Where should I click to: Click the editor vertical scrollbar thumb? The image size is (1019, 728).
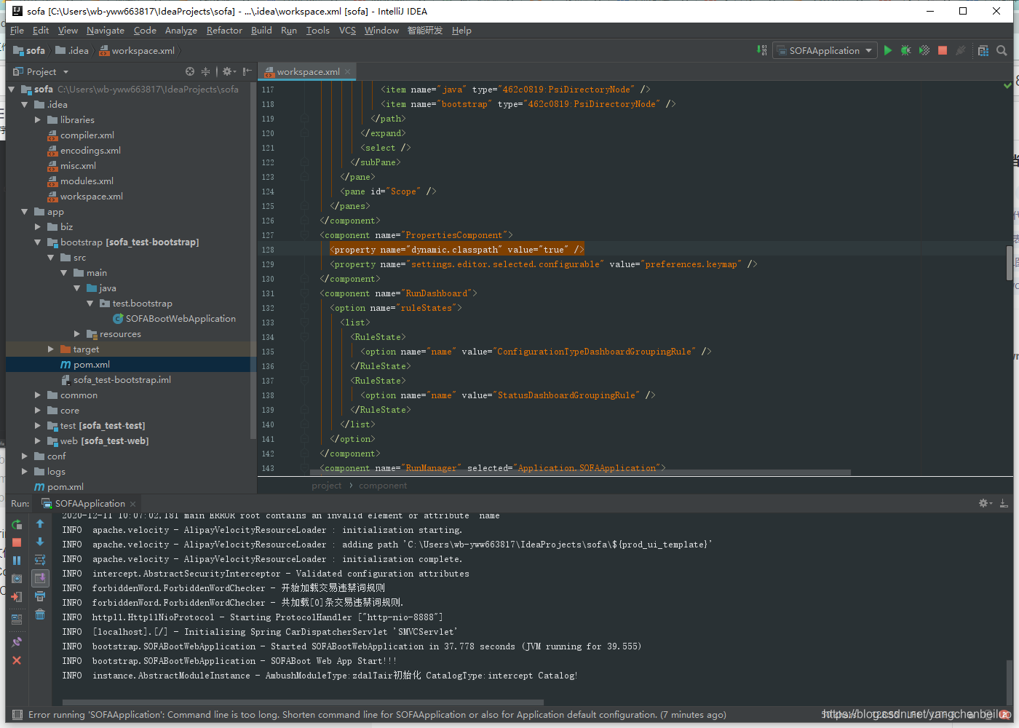pos(1010,263)
